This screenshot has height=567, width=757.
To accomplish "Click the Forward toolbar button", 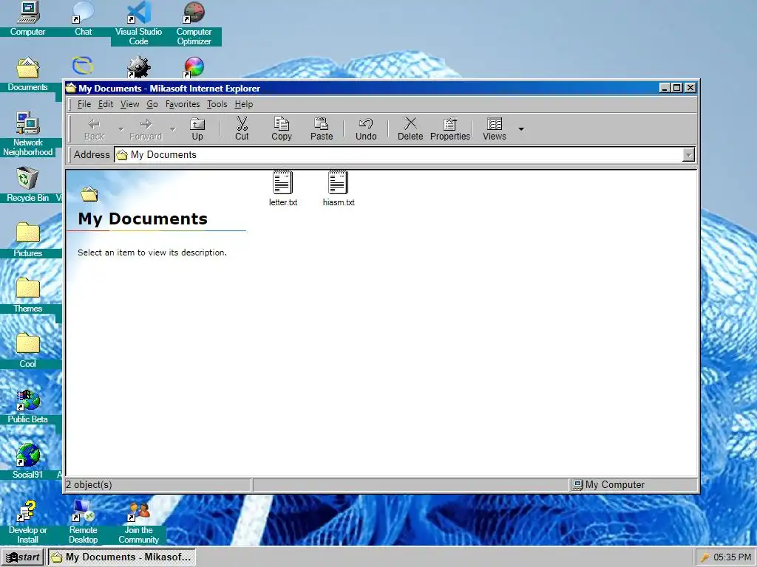I will [146, 129].
